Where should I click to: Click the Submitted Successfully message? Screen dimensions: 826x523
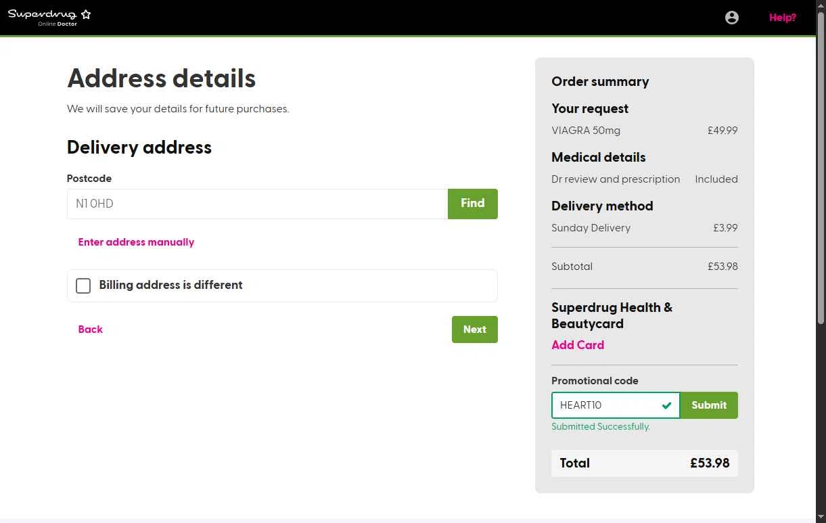tap(601, 427)
